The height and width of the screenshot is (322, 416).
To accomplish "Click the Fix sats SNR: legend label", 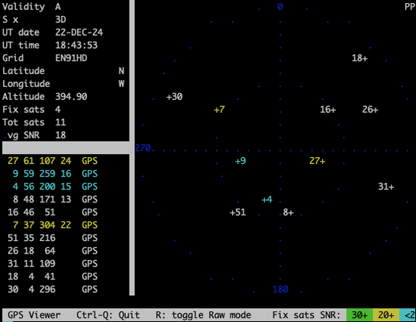I will pyautogui.click(x=306, y=315).
